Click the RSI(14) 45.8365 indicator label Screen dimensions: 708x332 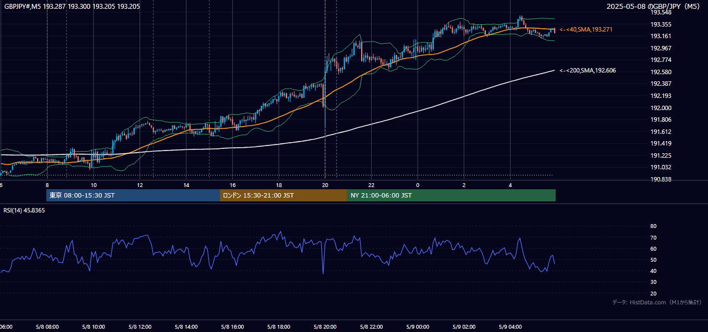tap(24, 210)
